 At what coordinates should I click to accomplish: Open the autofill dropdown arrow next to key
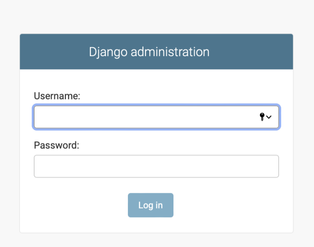(268, 117)
